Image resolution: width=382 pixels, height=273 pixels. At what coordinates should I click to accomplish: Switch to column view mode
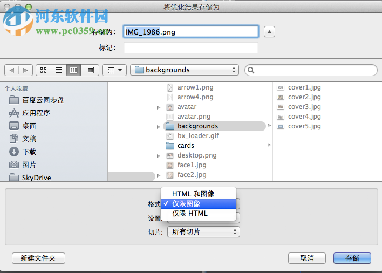[73, 70]
